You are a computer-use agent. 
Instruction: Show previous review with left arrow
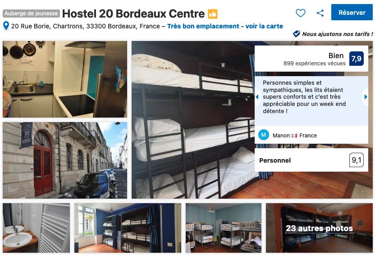257,97
